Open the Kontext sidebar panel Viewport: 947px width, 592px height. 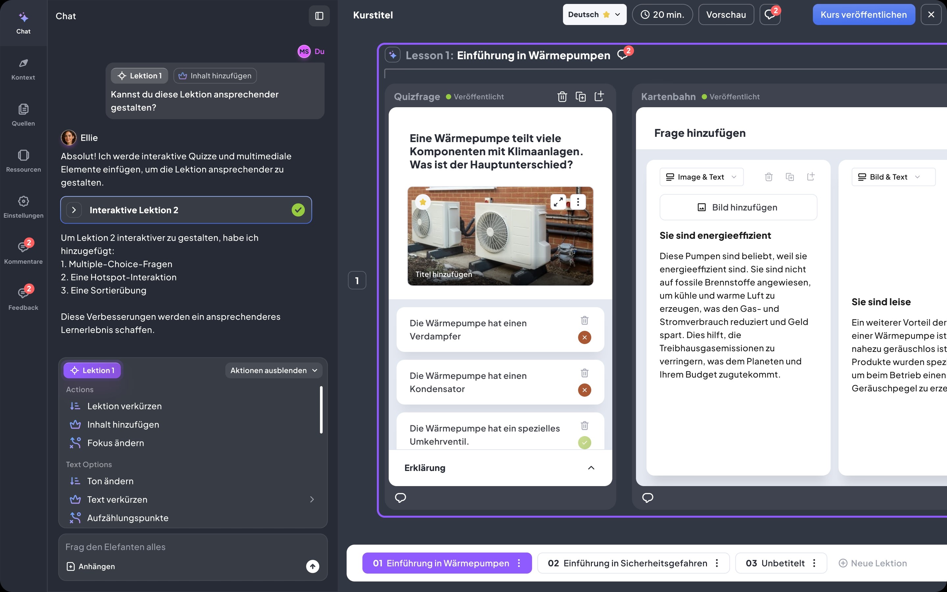pos(23,69)
